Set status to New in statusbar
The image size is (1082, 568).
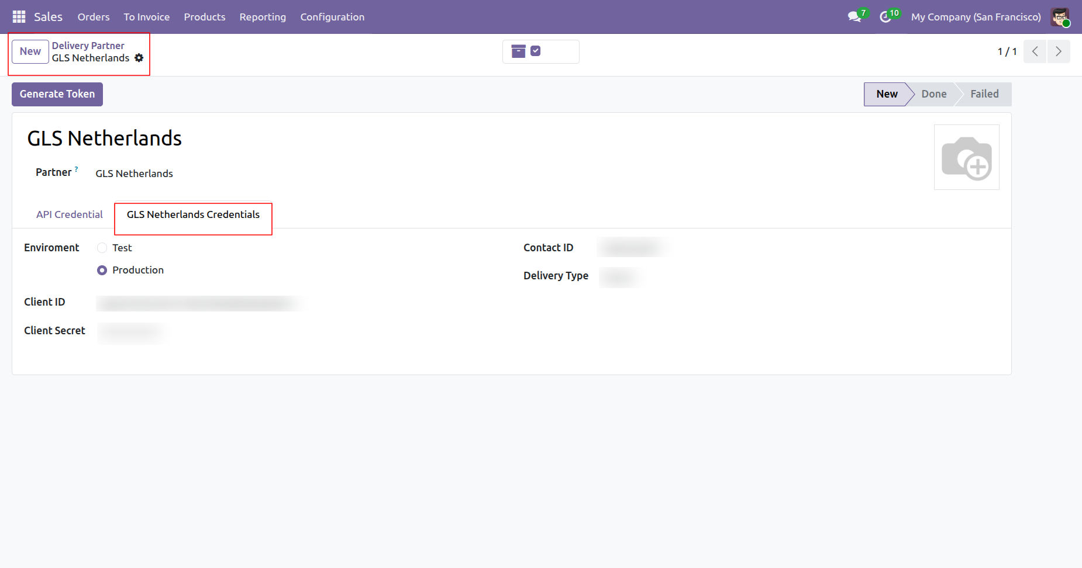pyautogui.click(x=887, y=94)
